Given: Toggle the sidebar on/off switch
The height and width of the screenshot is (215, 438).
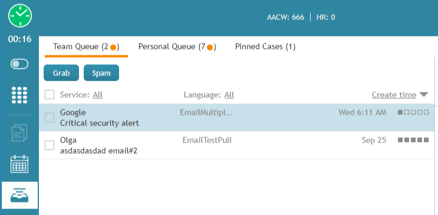Looking at the screenshot, I should (x=19, y=64).
